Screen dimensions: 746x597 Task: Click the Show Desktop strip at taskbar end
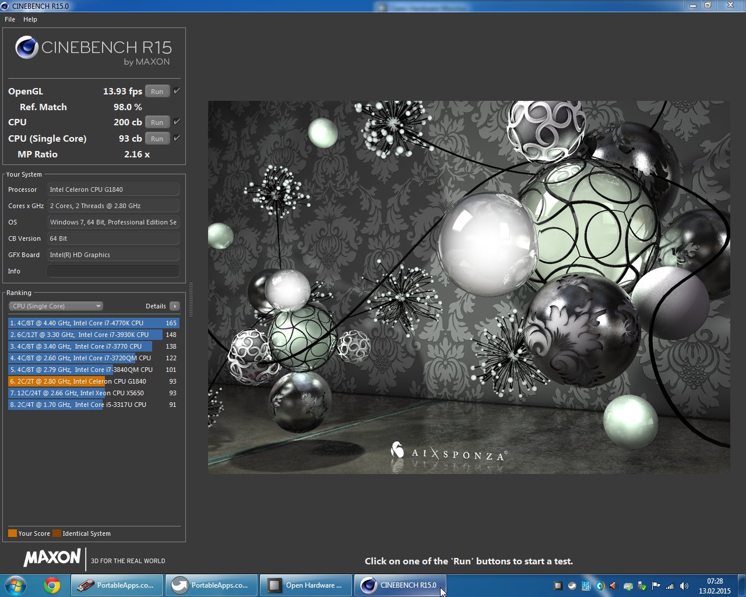[741, 585]
